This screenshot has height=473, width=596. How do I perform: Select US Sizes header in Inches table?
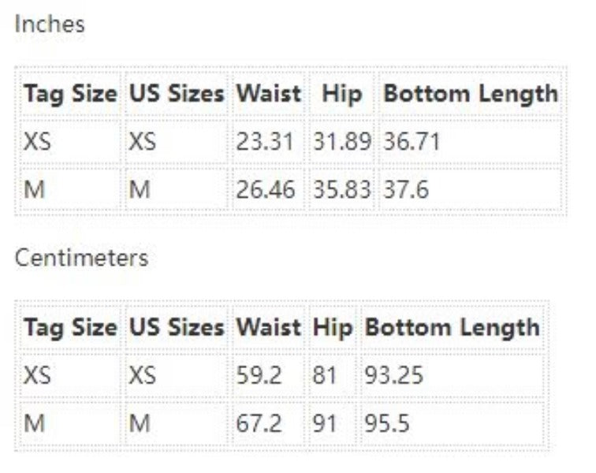coord(177,94)
